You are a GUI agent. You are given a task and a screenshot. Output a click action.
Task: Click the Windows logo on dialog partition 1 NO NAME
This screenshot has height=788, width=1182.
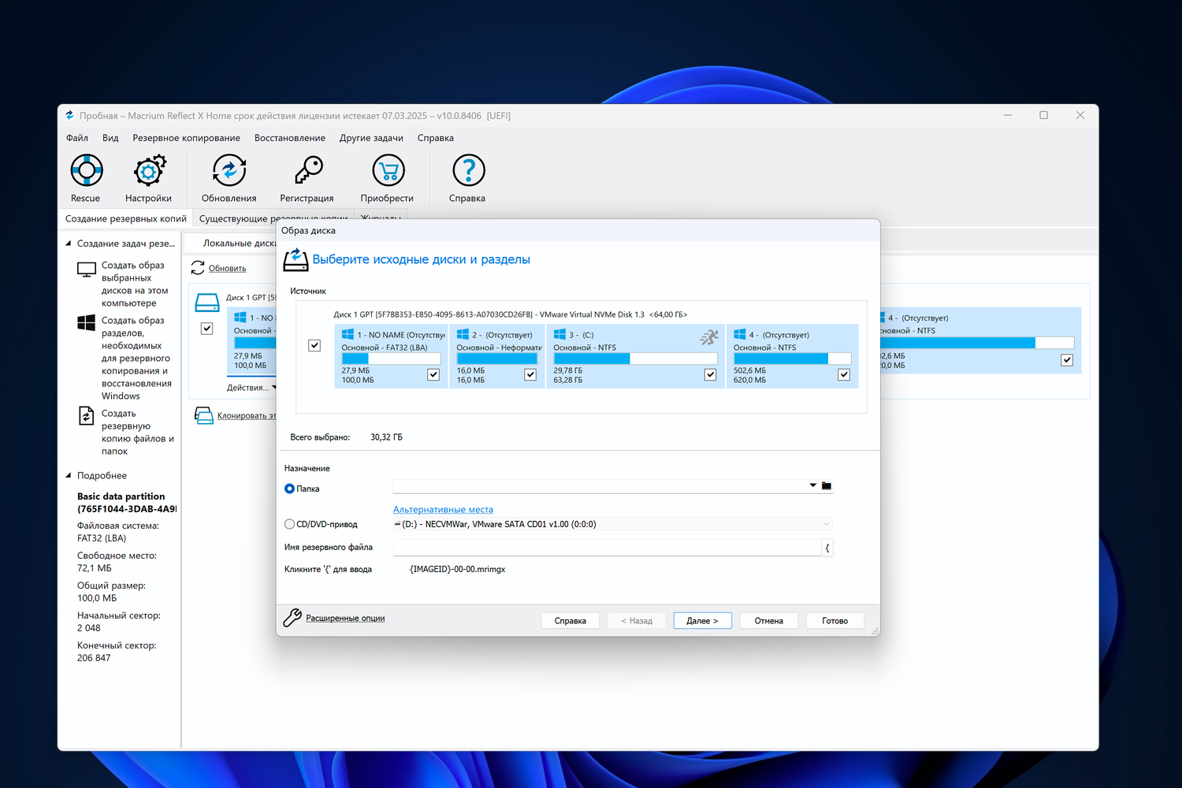pos(348,334)
